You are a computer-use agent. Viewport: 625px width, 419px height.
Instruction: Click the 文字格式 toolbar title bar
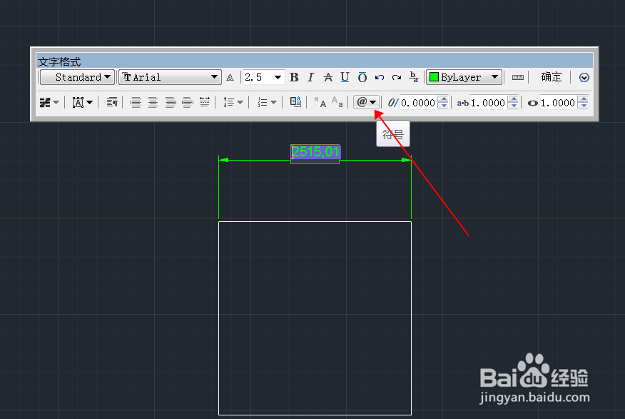tap(315, 61)
